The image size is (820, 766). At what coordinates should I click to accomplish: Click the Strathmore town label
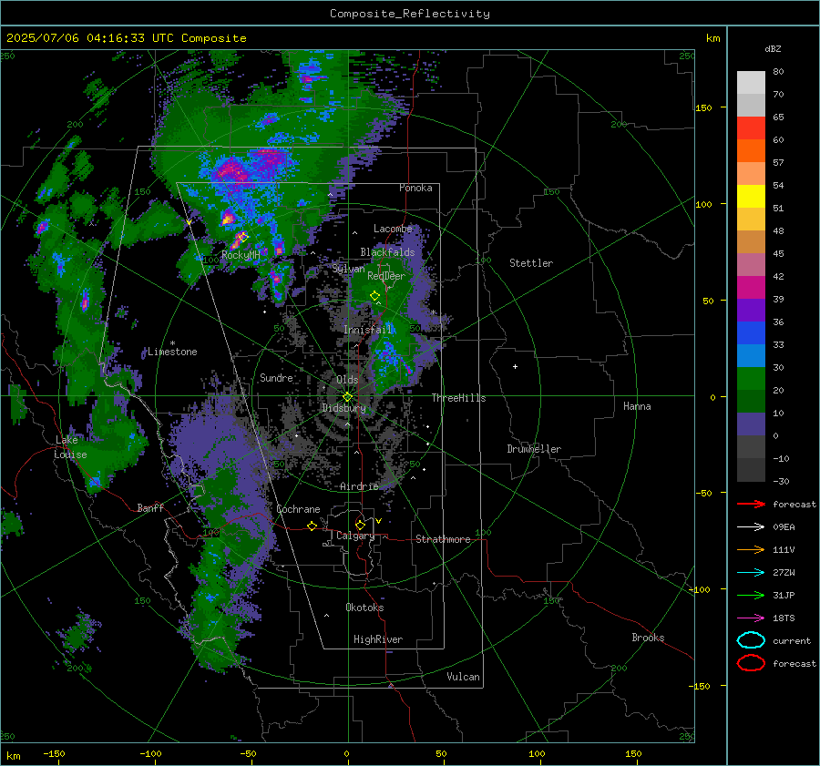click(443, 539)
